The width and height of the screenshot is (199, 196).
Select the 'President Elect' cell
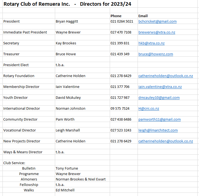(29, 65)
